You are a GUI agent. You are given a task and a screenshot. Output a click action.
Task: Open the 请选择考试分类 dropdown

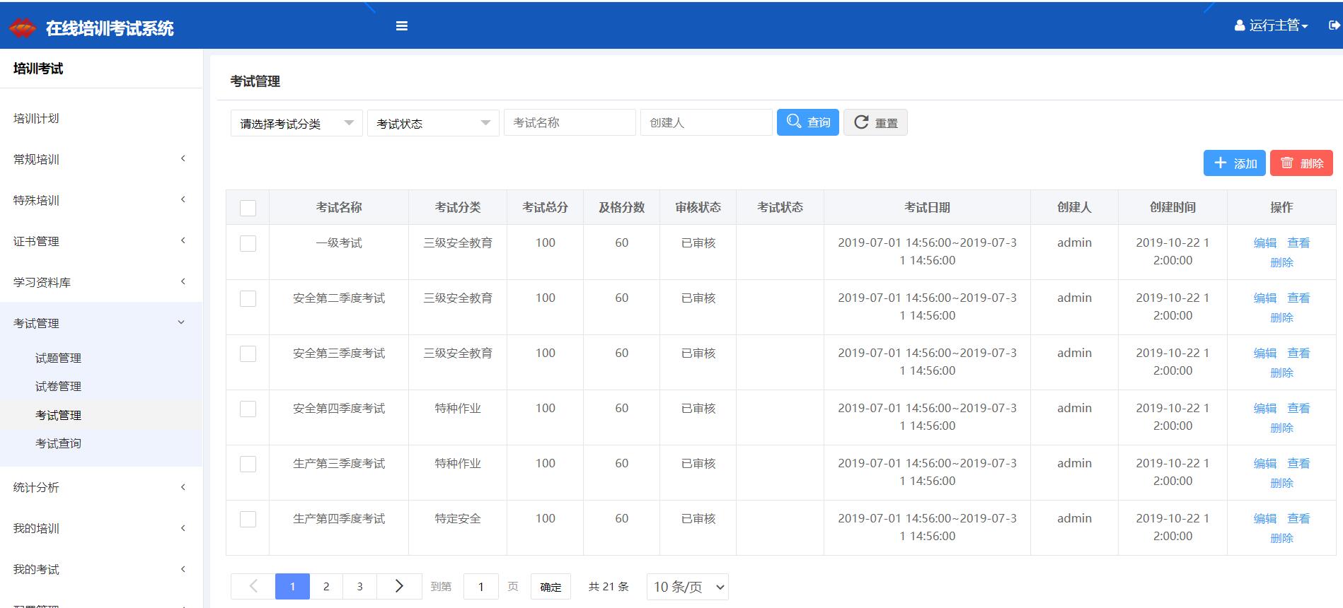[x=296, y=123]
